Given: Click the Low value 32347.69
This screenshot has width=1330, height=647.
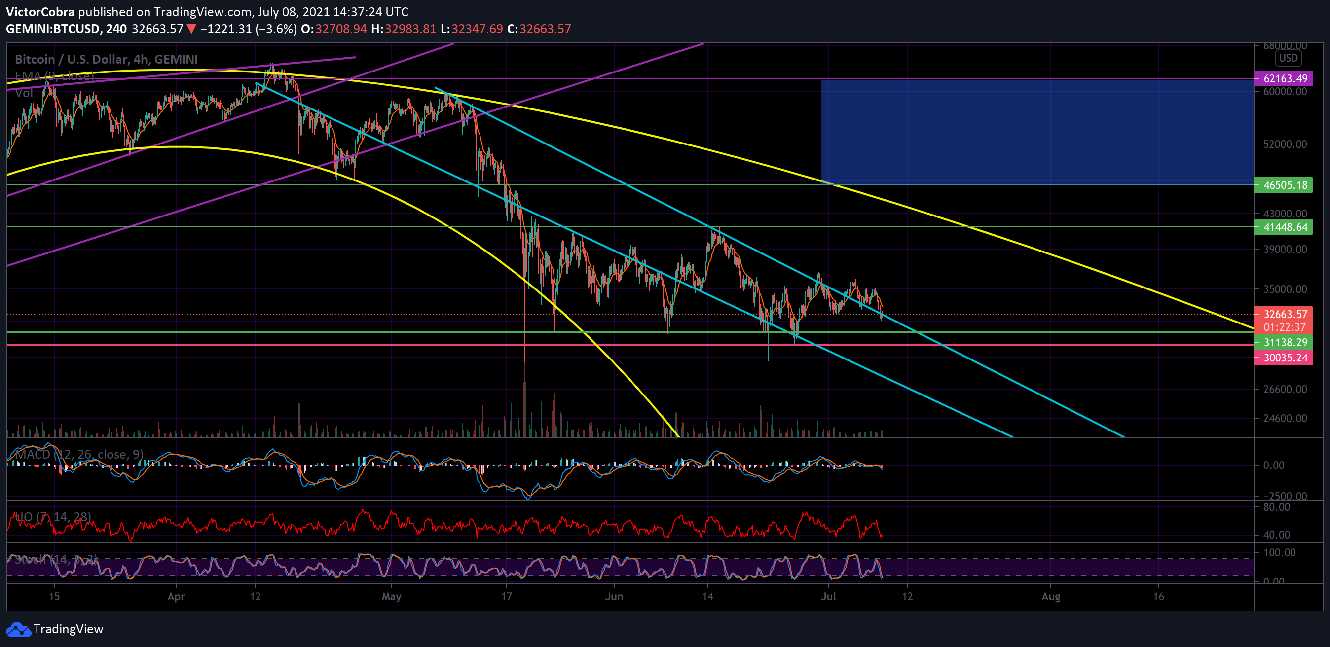Looking at the screenshot, I should 477,29.
